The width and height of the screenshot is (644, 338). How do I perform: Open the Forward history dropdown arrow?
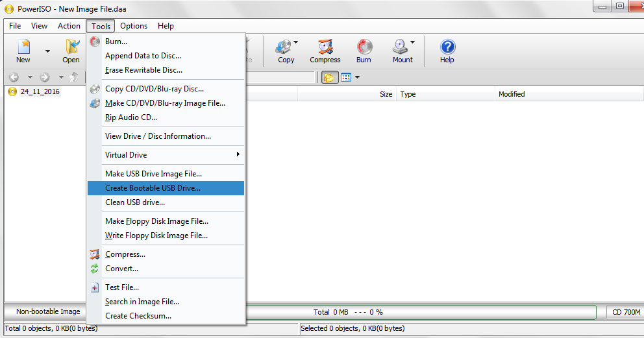click(x=61, y=77)
